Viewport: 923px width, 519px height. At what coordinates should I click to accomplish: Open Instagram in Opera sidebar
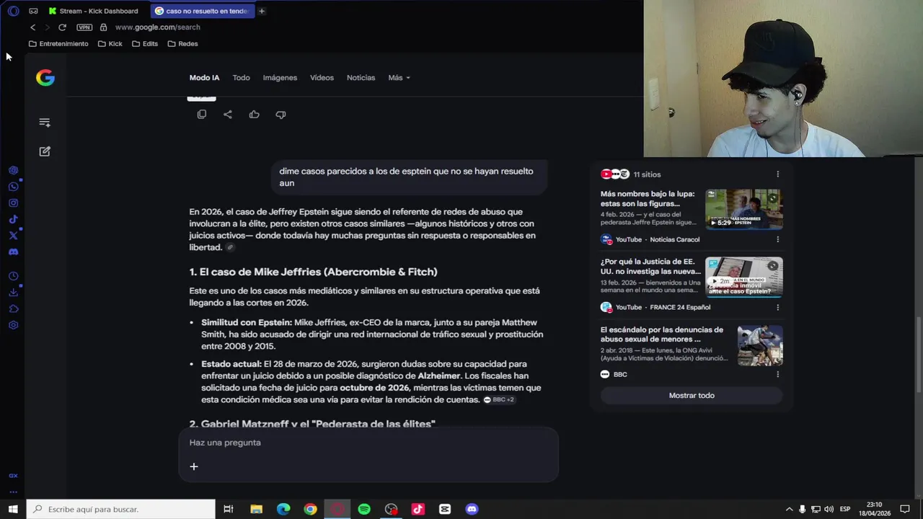[x=13, y=203]
